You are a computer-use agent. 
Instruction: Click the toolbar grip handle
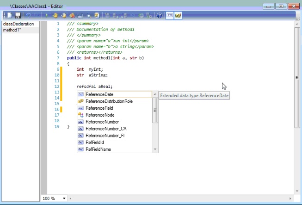pos(4,15)
